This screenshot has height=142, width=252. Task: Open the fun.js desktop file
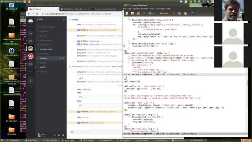11,105
